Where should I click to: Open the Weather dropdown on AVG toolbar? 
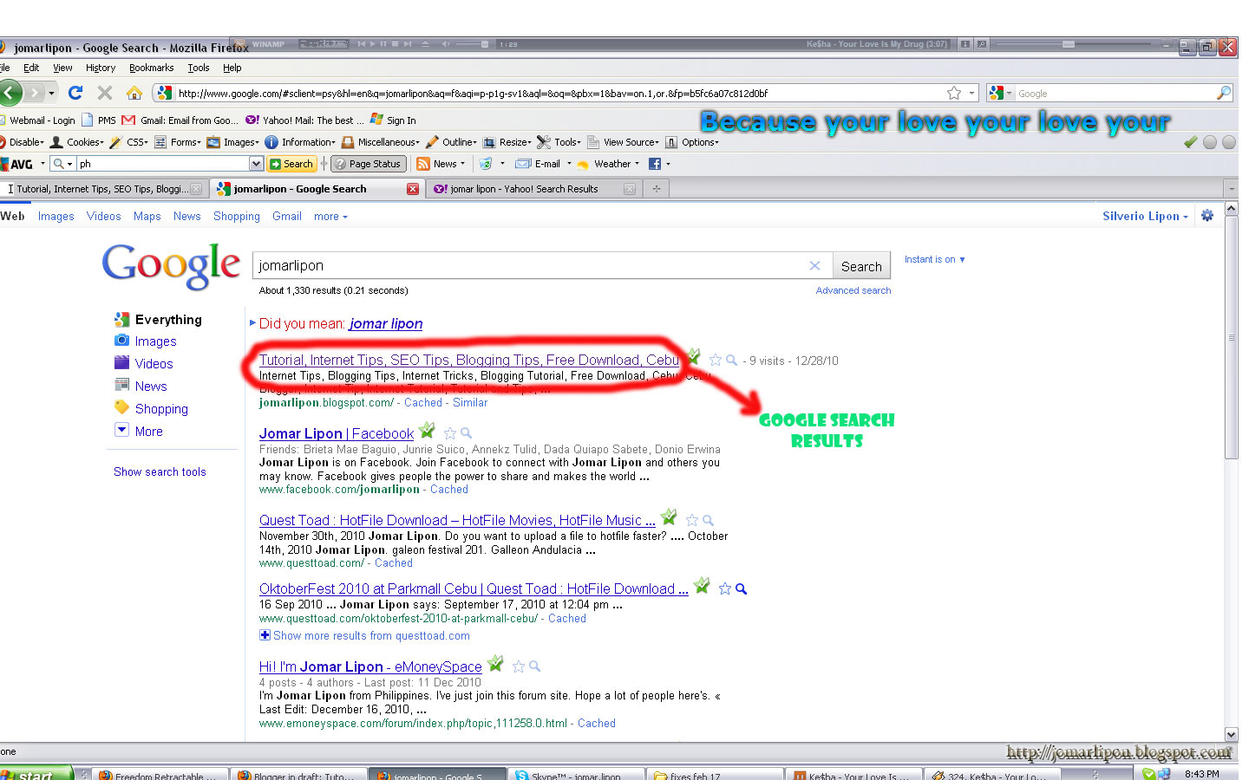coord(610,163)
